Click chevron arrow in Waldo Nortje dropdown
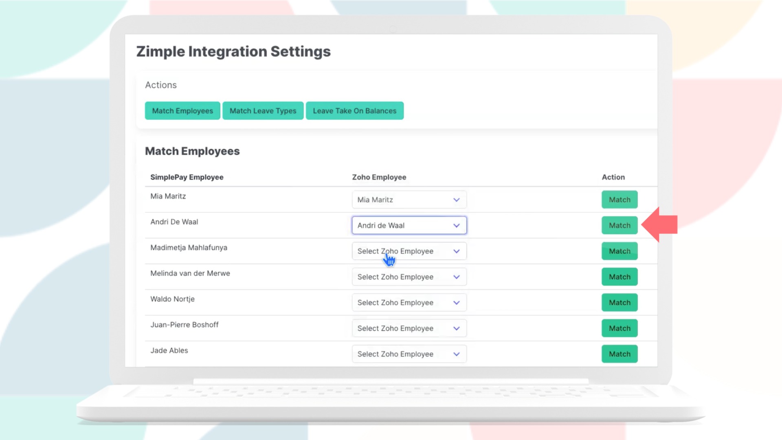Screen dimensions: 782x440 pyautogui.click(x=457, y=303)
